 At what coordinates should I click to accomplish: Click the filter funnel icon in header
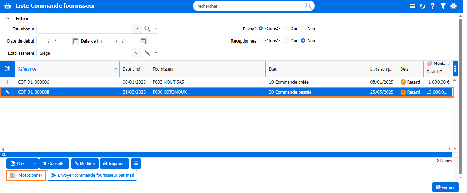[443, 6]
